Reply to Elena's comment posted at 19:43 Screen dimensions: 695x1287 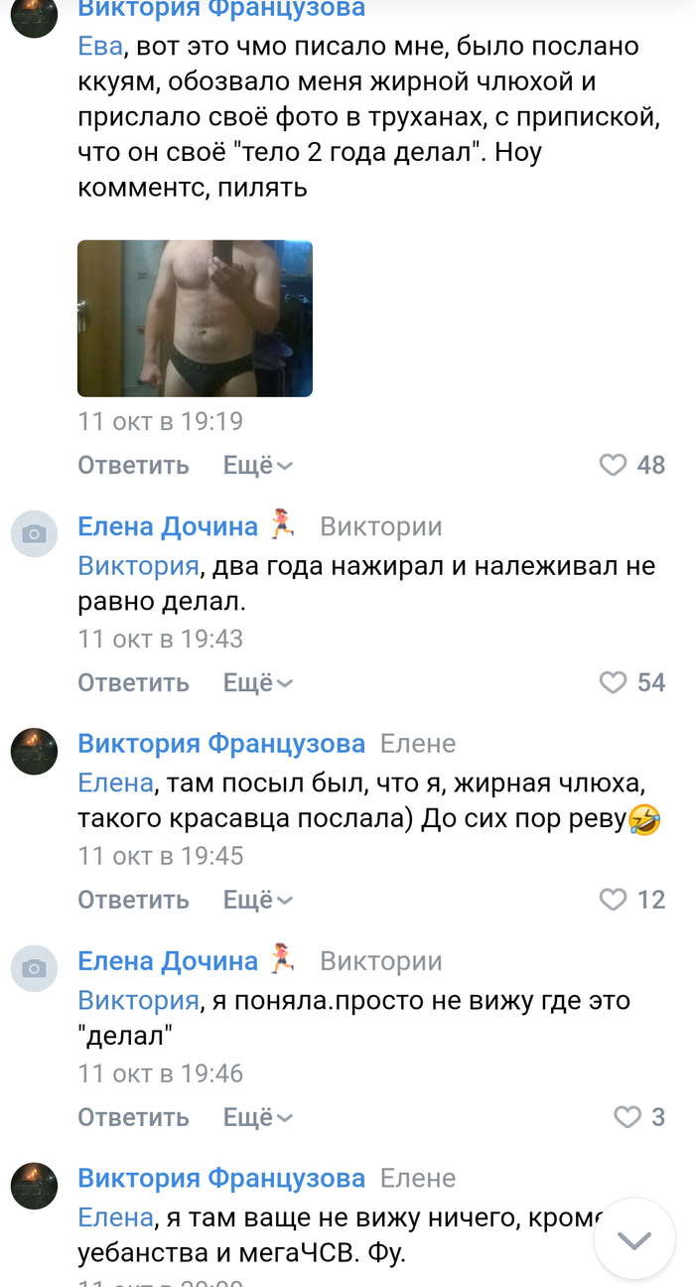coord(133,682)
